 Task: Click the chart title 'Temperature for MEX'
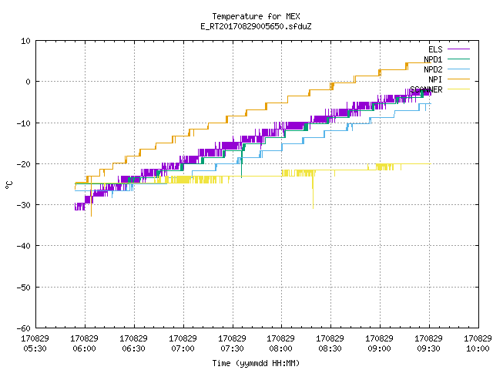coord(256,16)
